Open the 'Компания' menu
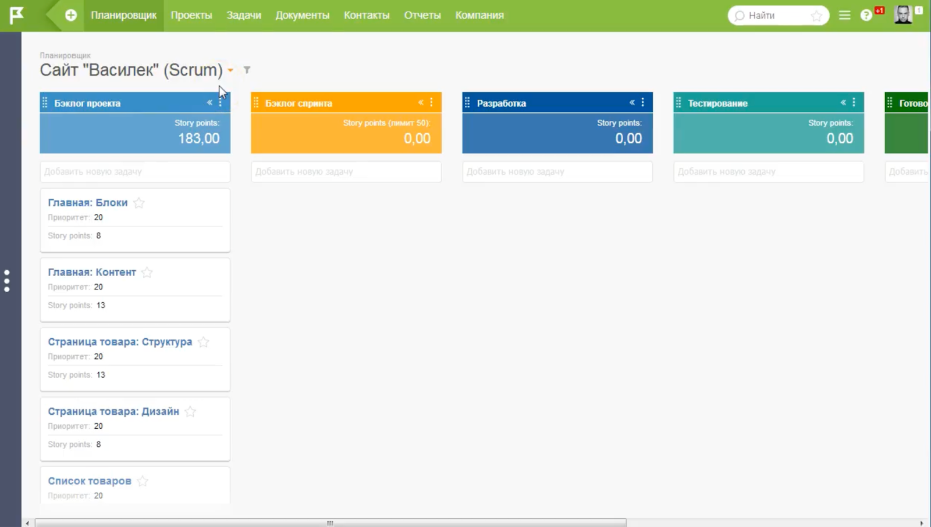Image resolution: width=931 pixels, height=527 pixels. (x=479, y=15)
